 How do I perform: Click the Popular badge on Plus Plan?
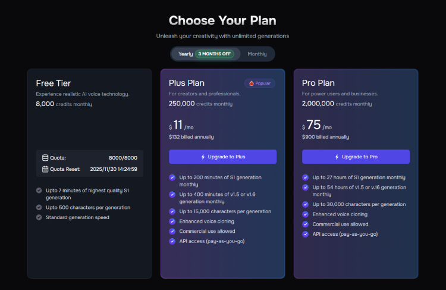(259, 83)
